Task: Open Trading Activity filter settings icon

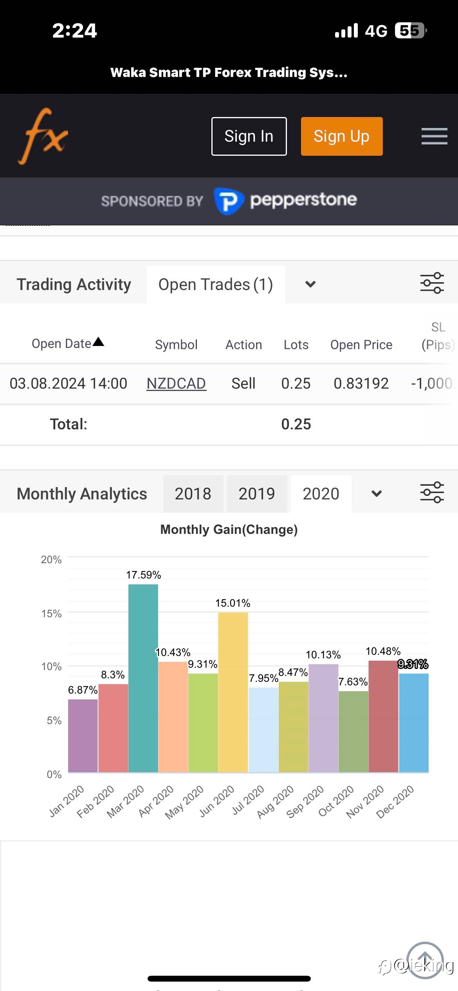Action: coord(432,283)
